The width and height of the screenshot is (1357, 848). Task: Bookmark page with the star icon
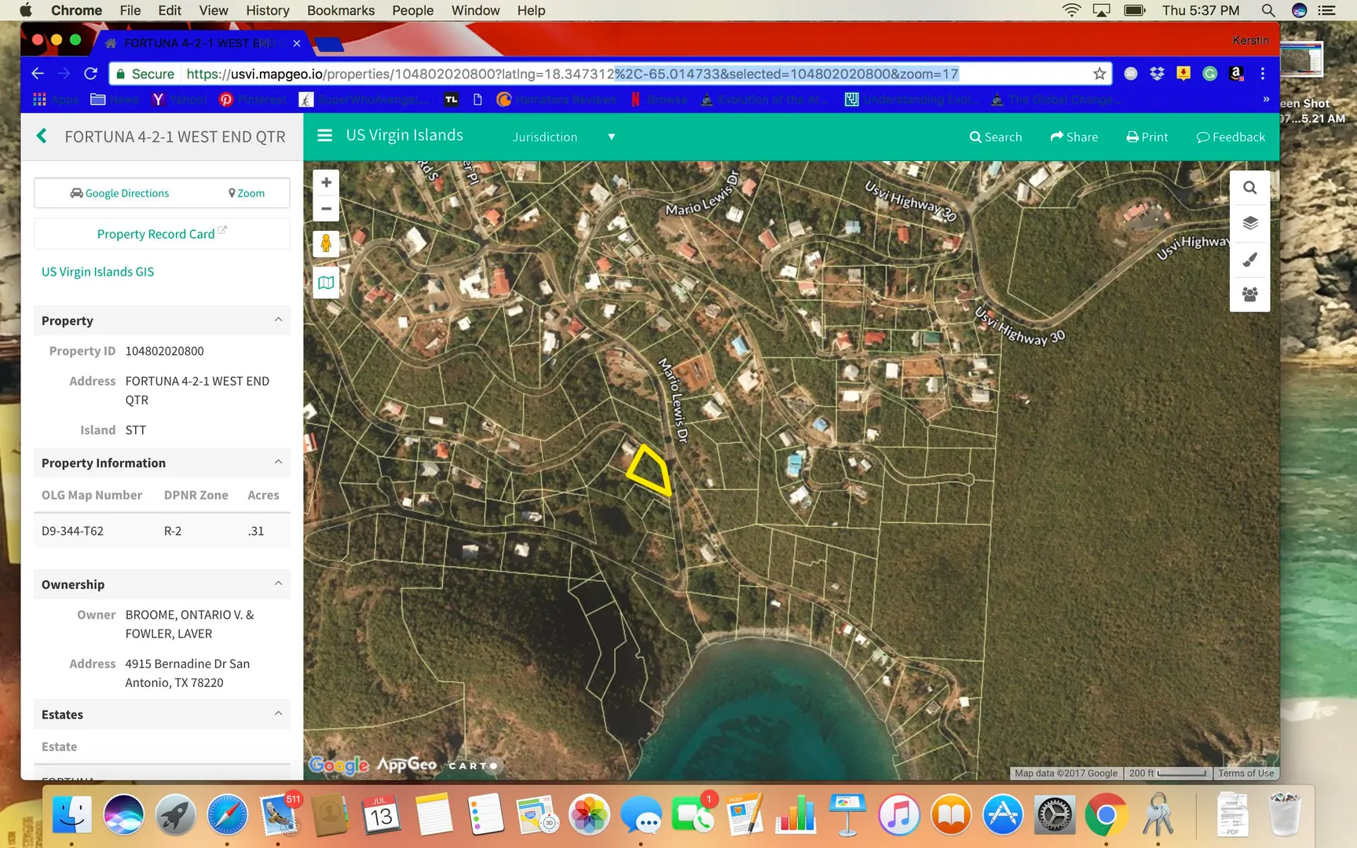[1099, 74]
